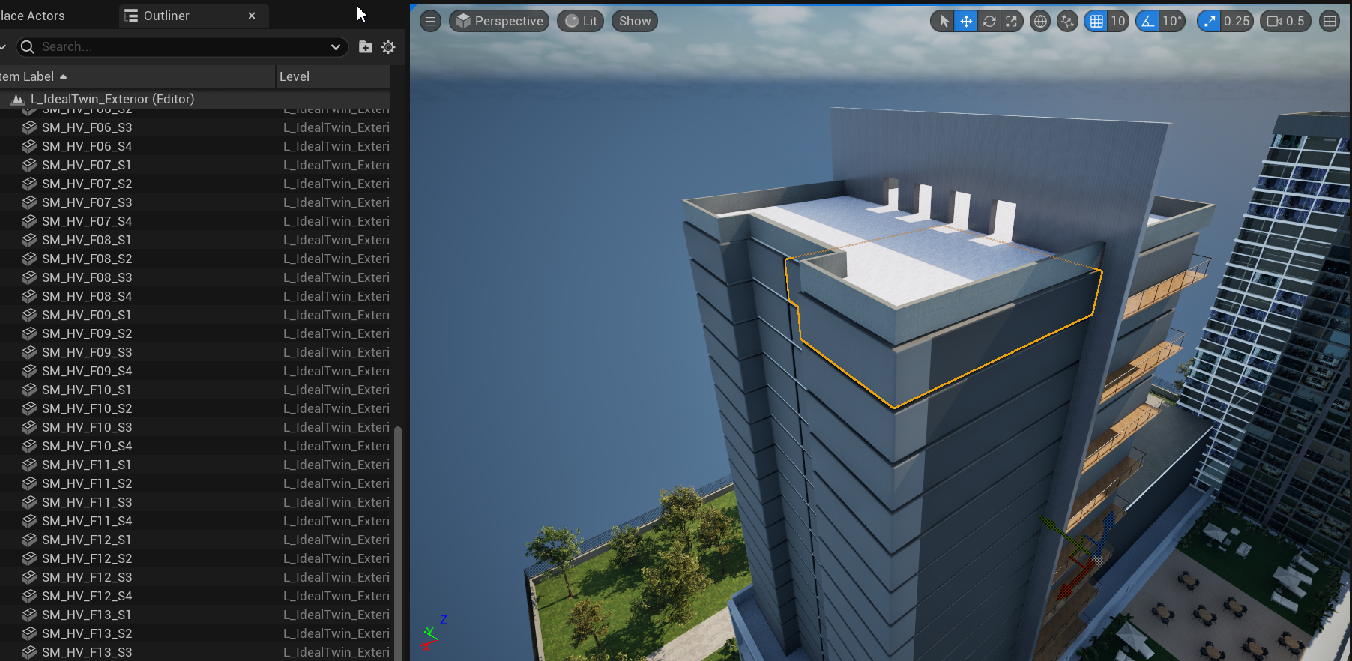Open the viewport layout grid icon
The width and height of the screenshot is (1352, 661).
point(1330,21)
